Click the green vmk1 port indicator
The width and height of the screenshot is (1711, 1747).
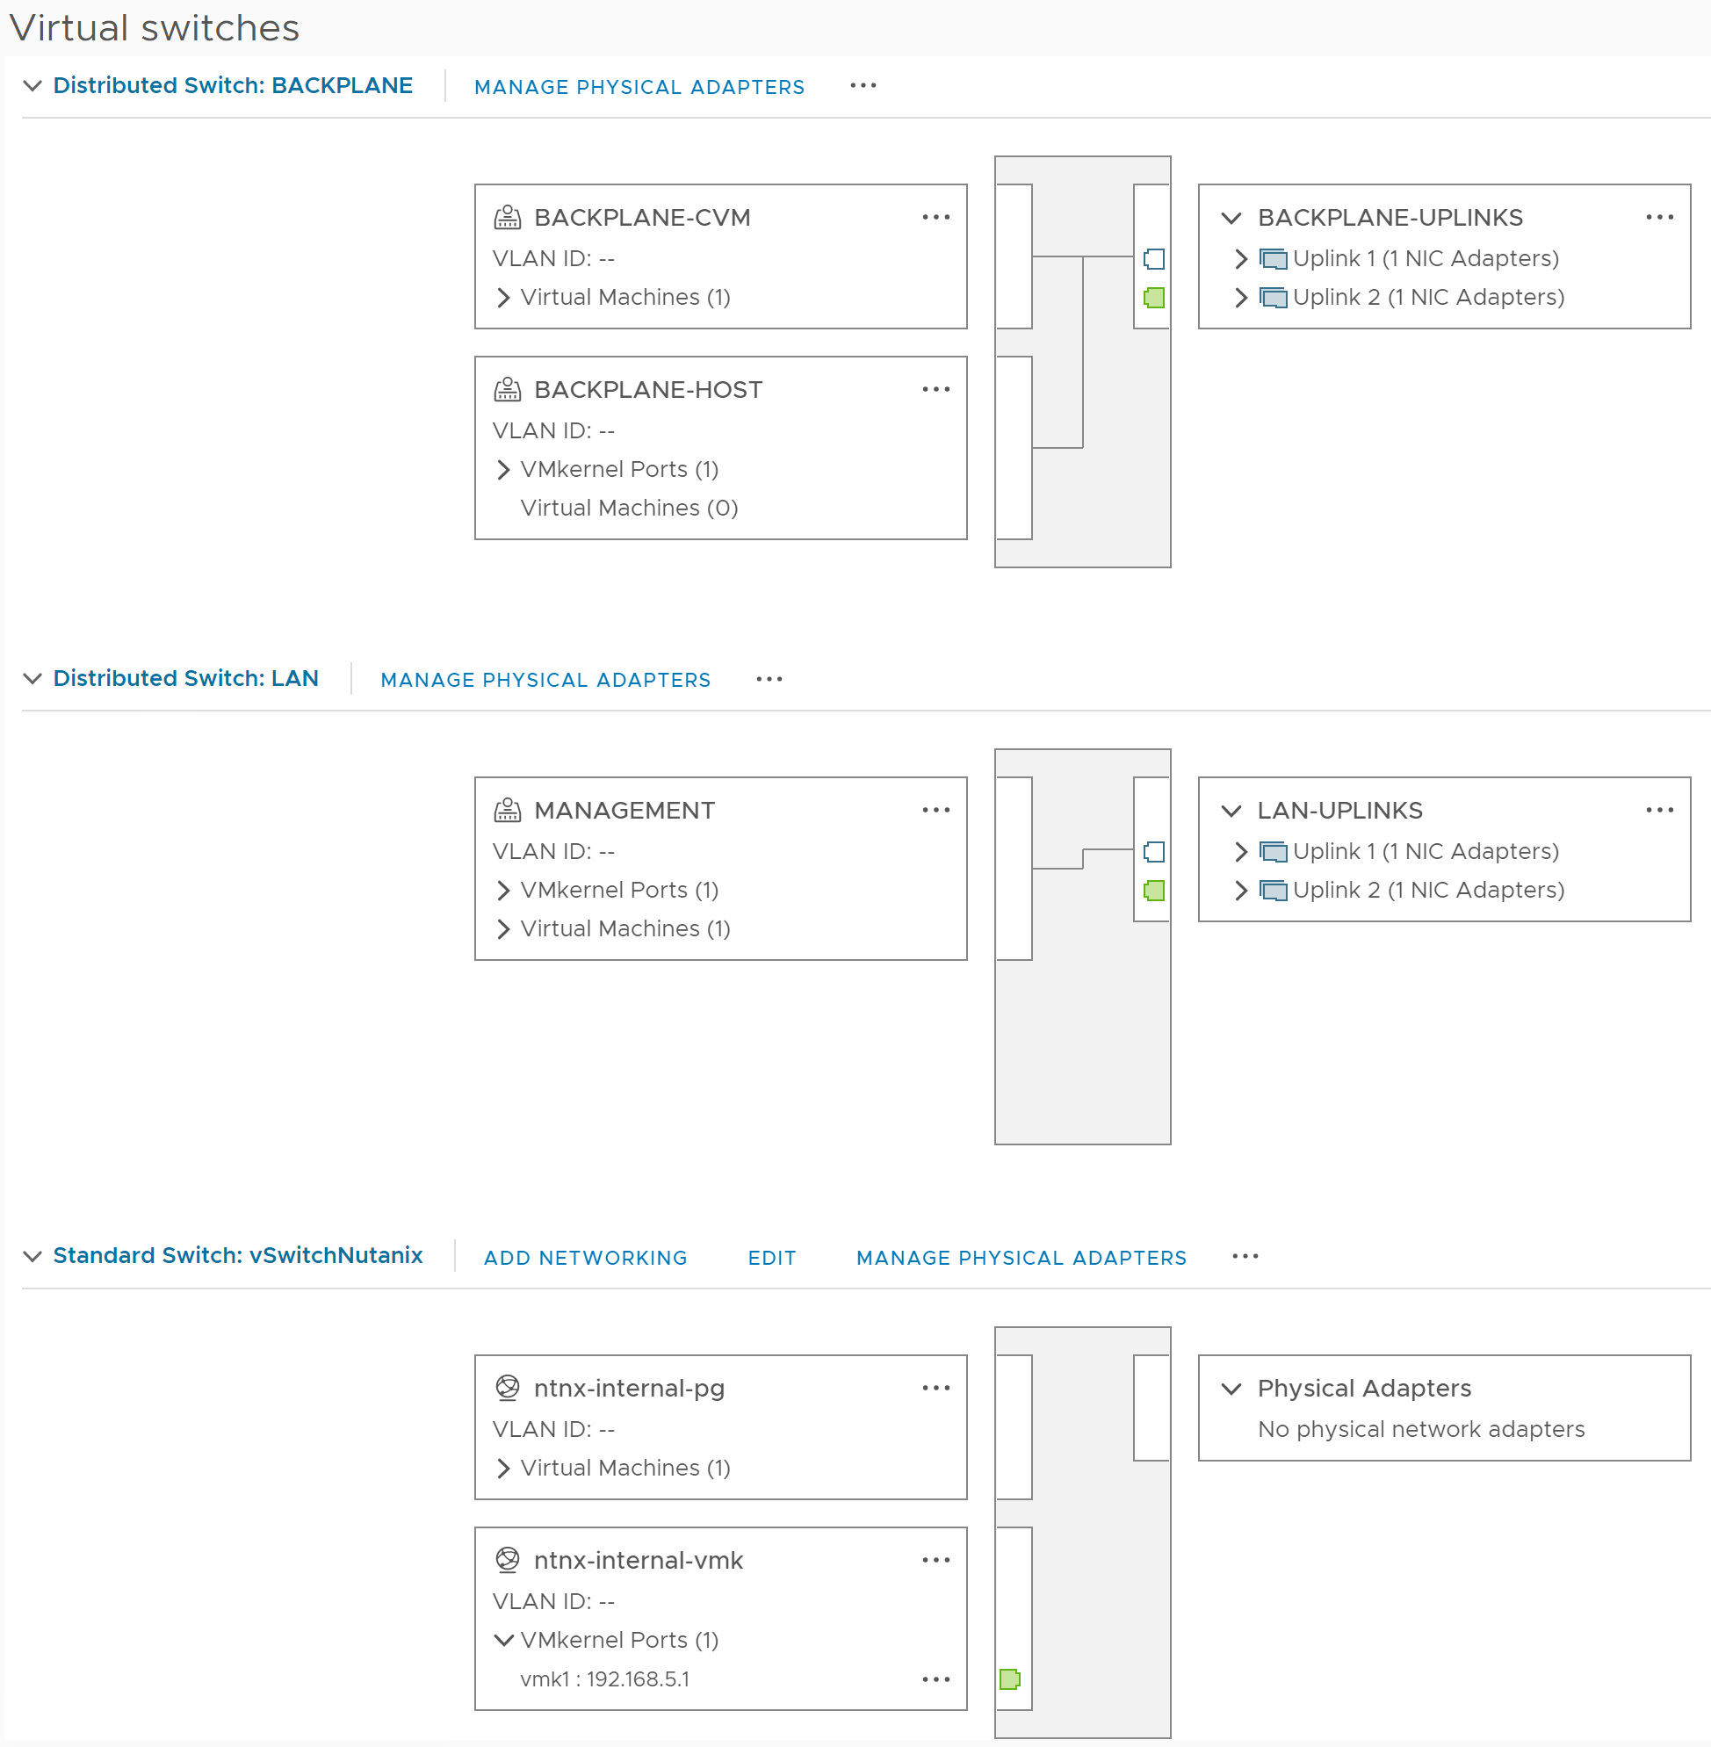[1009, 1678]
